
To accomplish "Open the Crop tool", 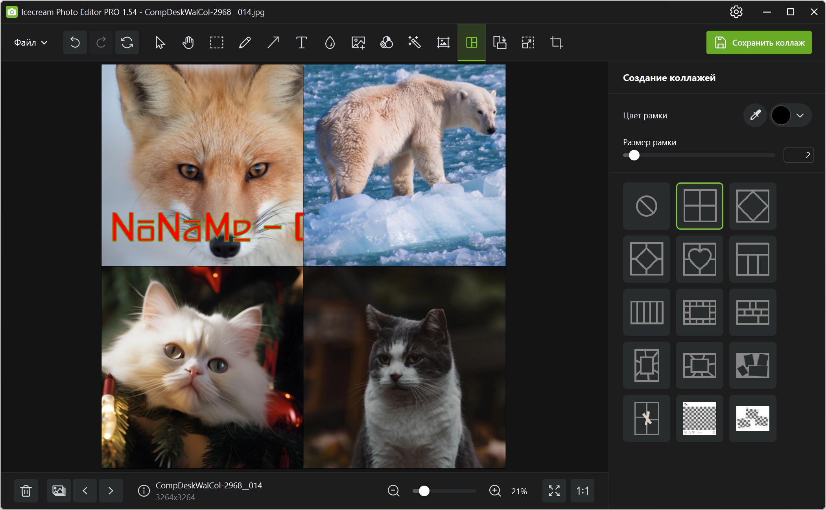I will 556,42.
